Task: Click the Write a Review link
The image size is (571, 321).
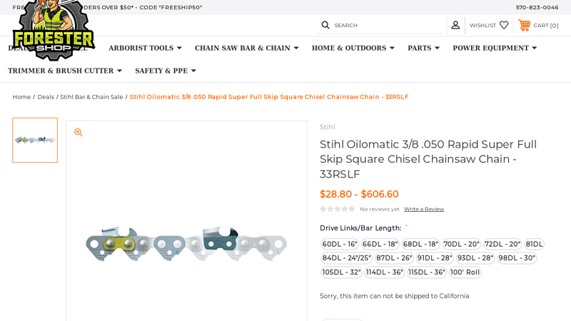Action: pos(424,209)
